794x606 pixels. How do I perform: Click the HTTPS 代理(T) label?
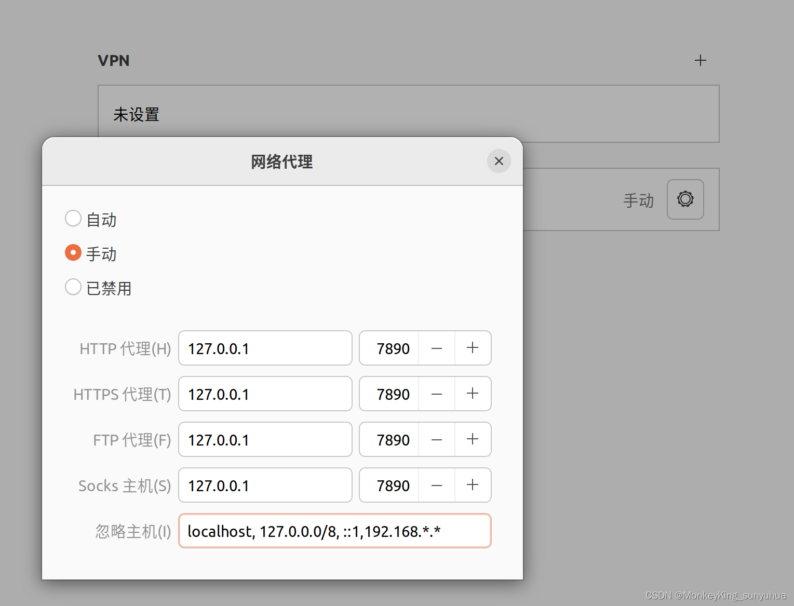[x=122, y=394]
